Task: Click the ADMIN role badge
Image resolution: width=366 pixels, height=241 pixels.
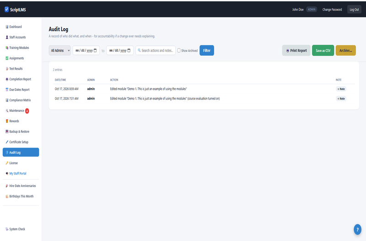Action: [x=312, y=10]
